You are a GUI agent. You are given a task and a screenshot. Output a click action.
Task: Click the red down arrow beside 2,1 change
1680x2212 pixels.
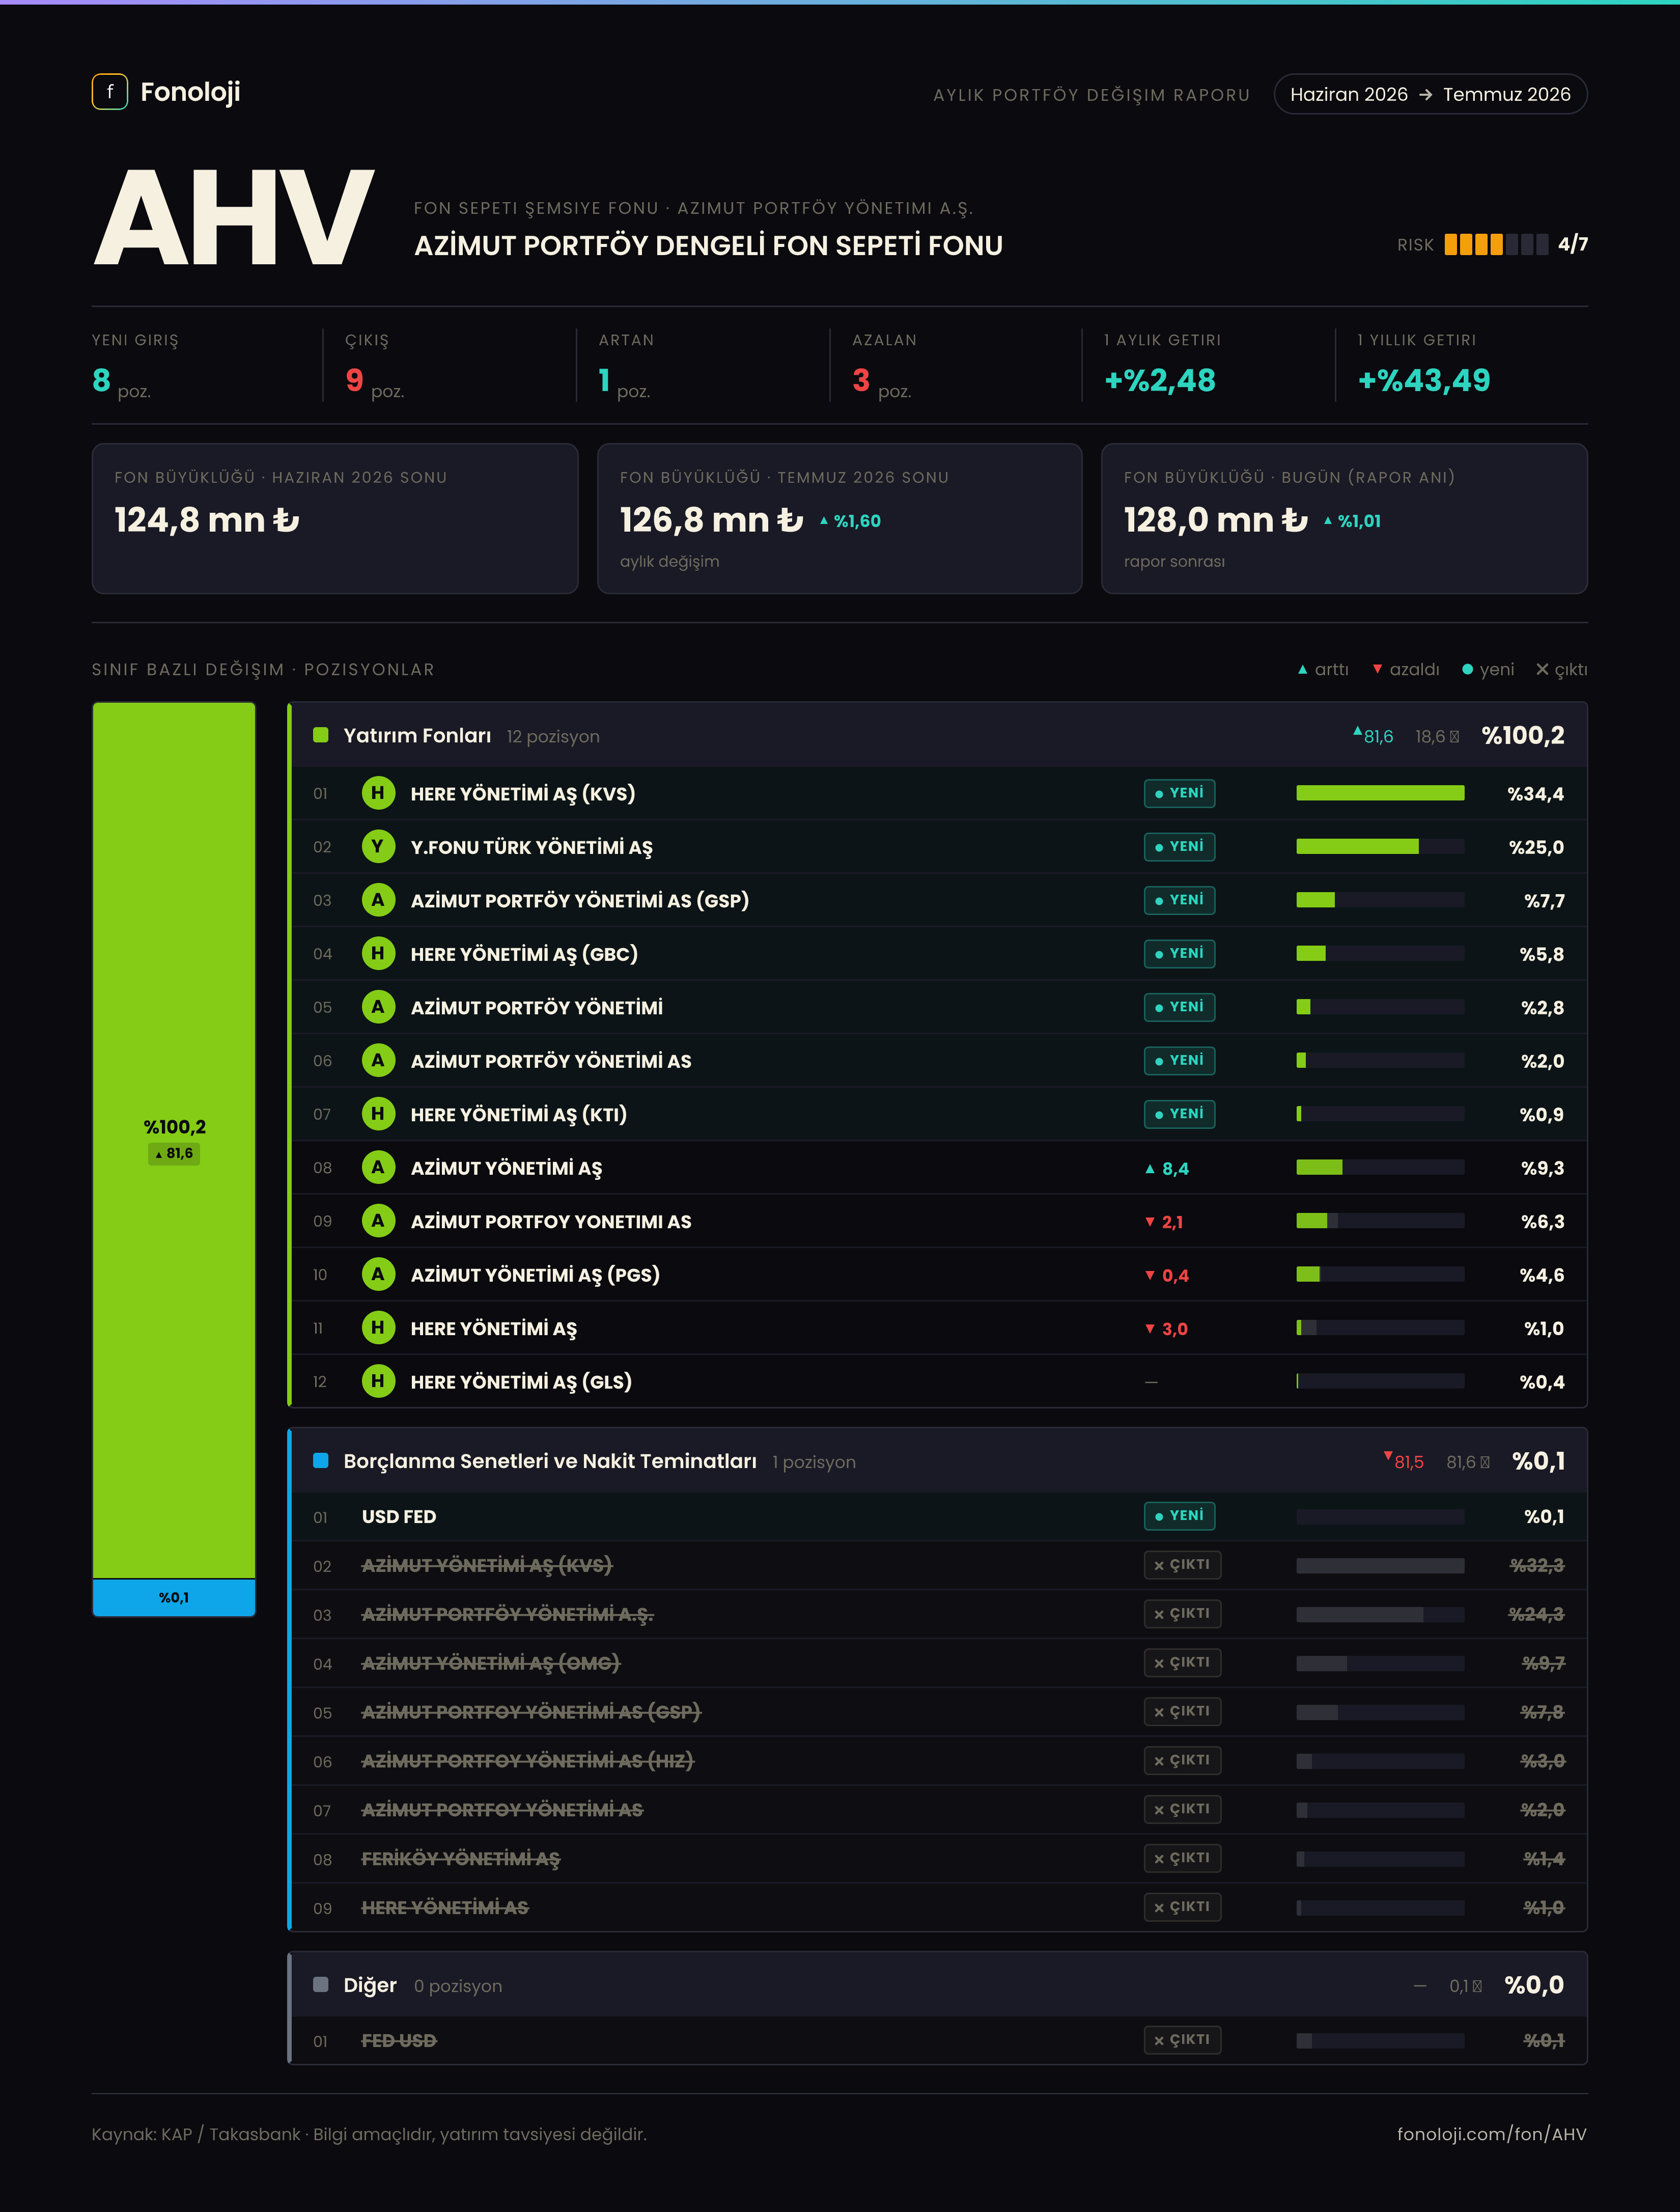pos(1150,1222)
